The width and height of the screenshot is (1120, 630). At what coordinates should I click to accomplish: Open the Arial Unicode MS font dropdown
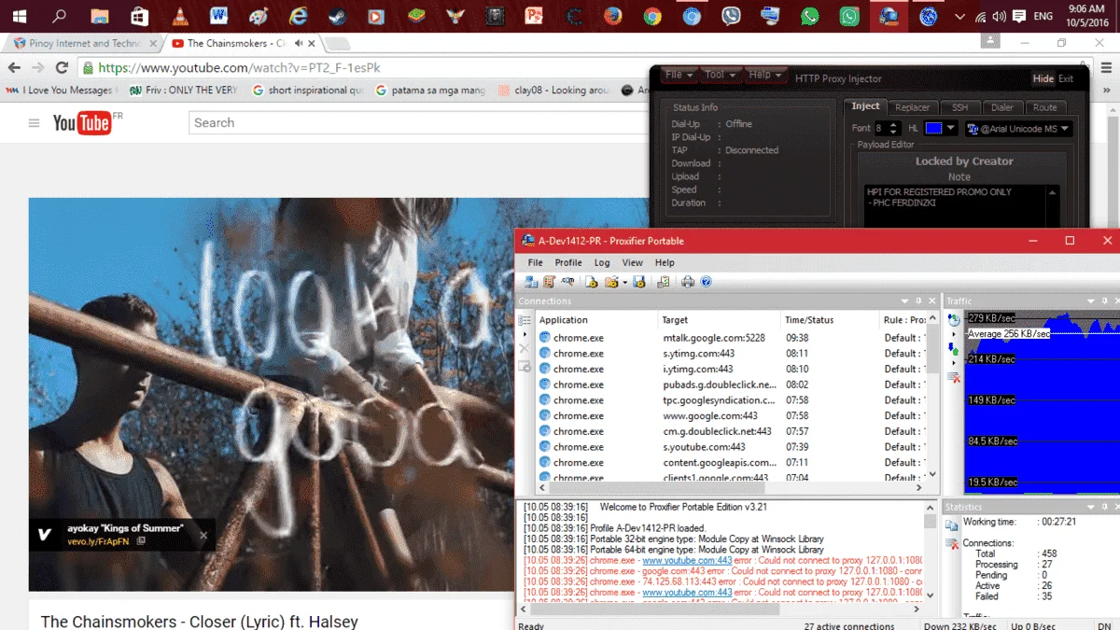pos(1019,129)
